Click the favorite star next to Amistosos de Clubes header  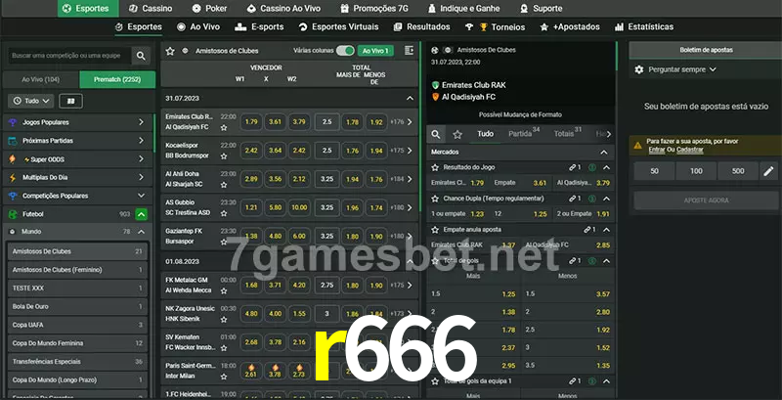pyautogui.click(x=170, y=51)
